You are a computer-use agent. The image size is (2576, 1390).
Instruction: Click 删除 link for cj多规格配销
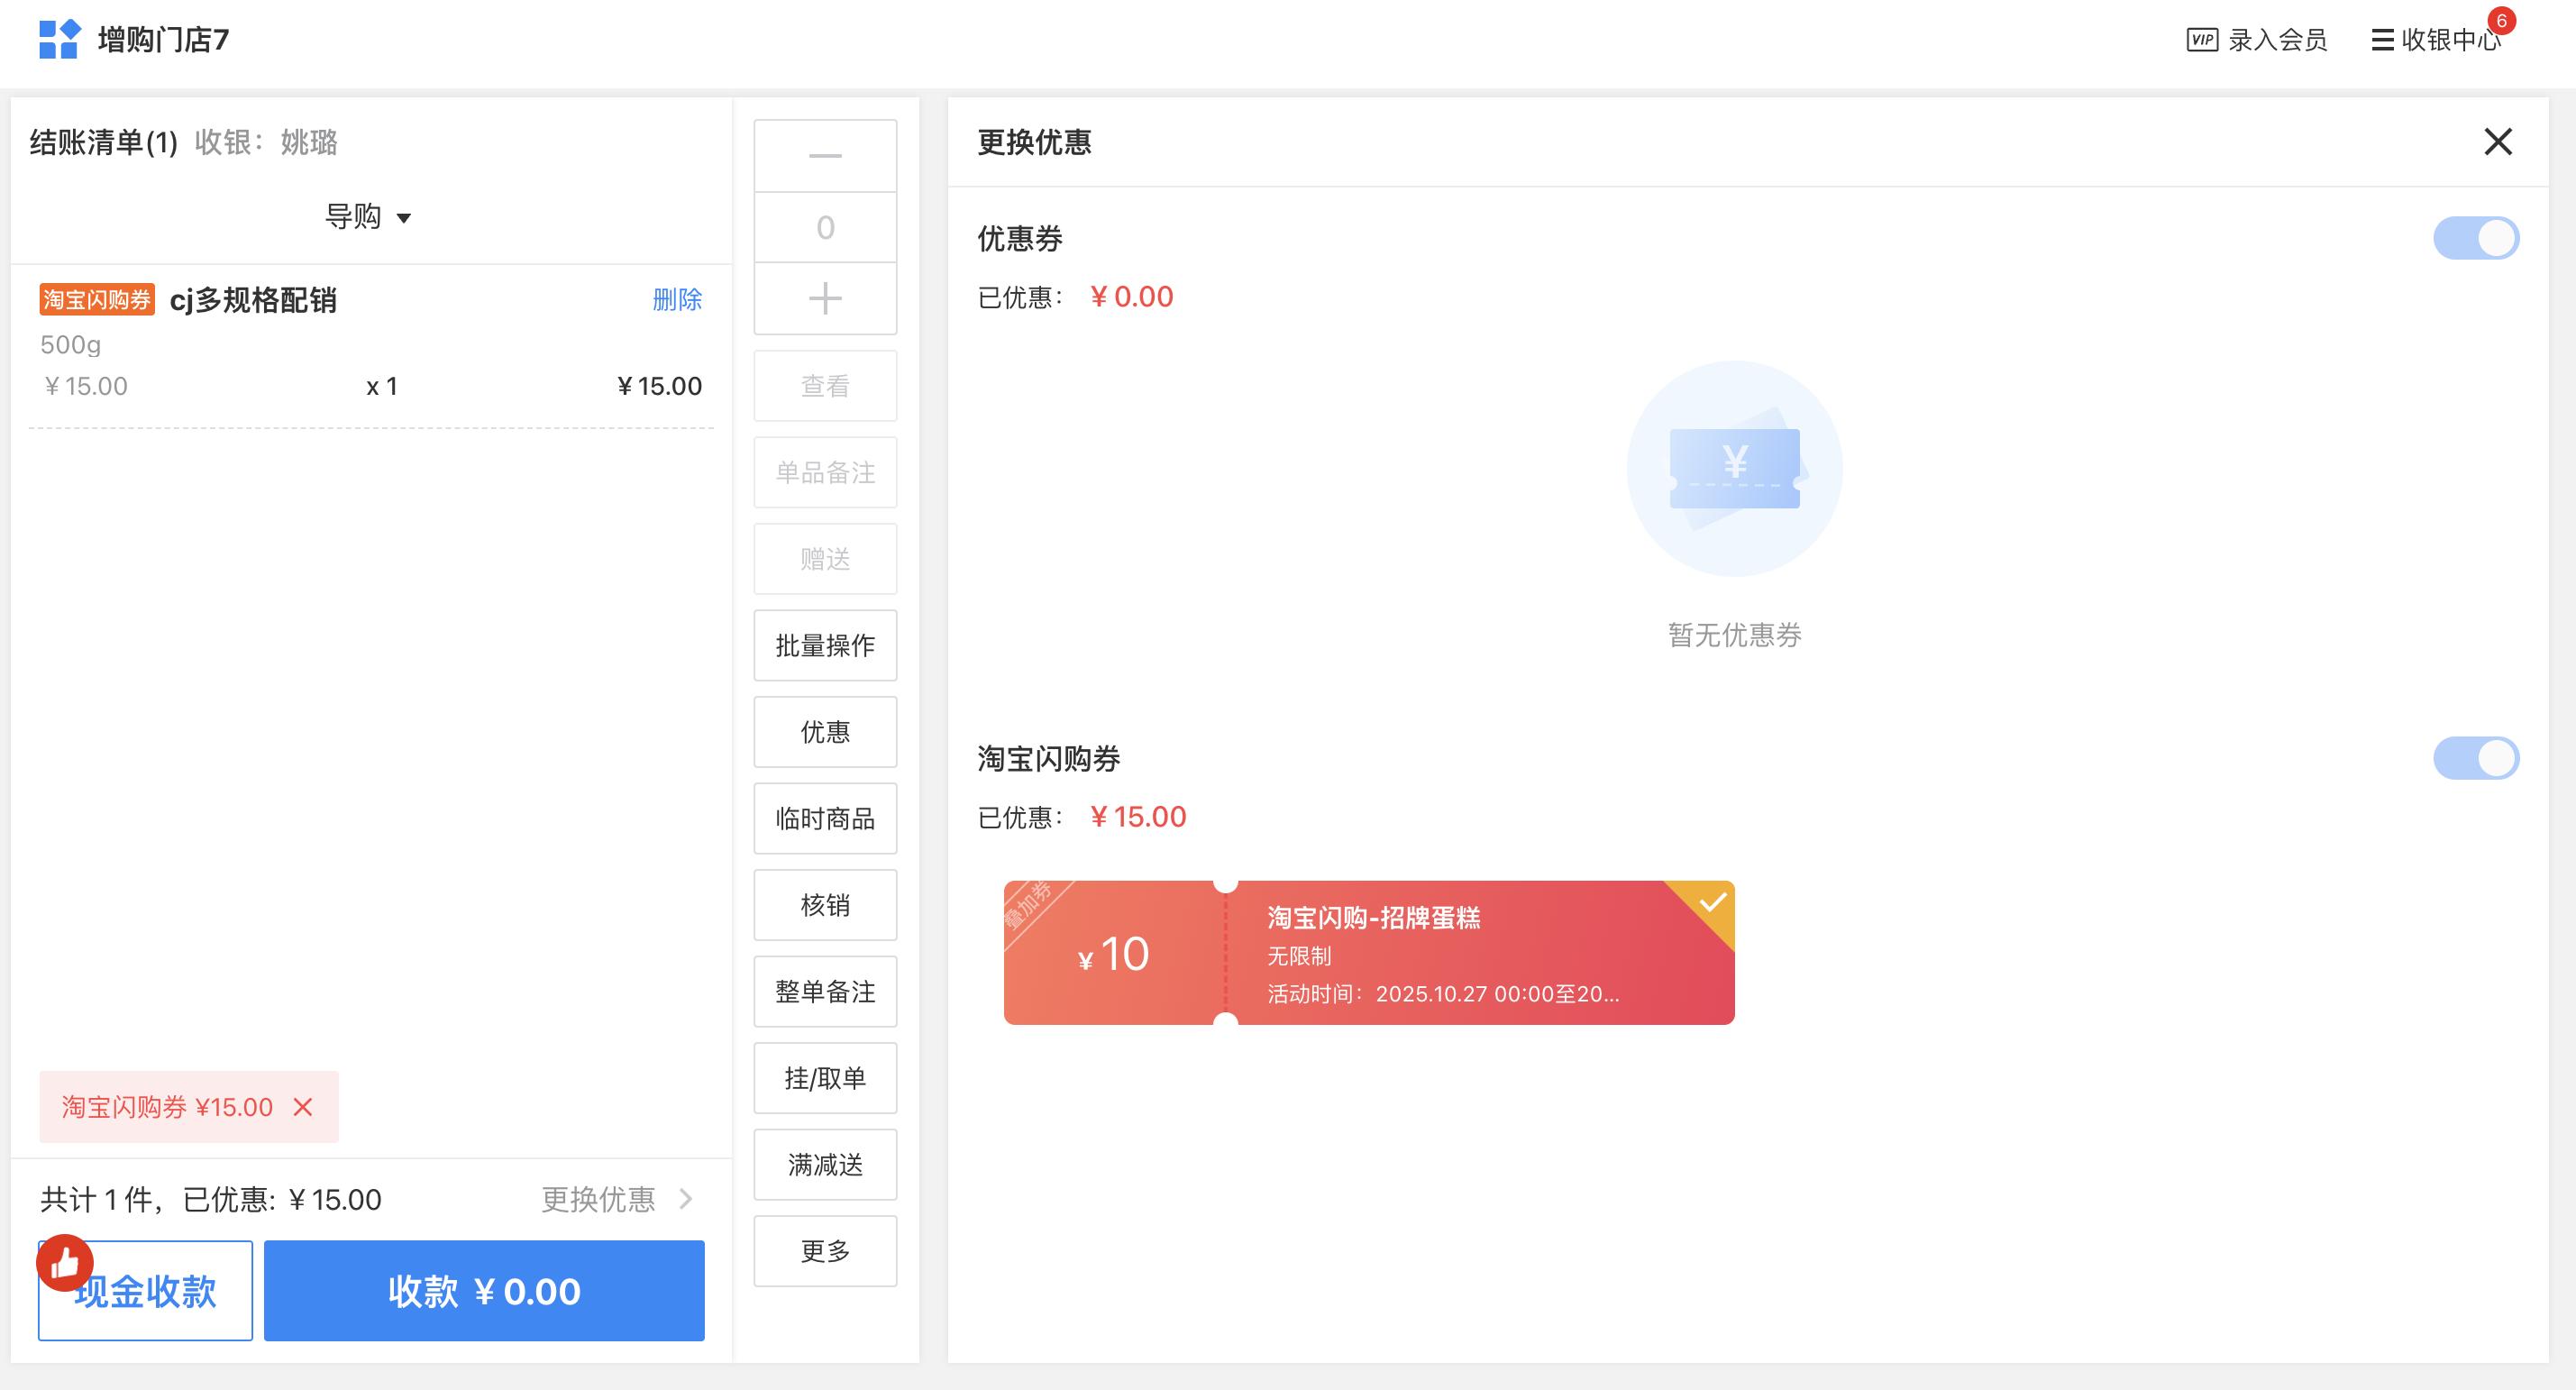[x=677, y=300]
